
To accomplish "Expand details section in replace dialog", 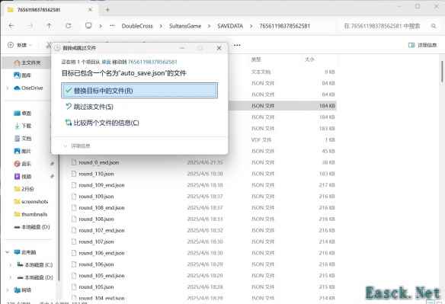I will click(x=77, y=146).
